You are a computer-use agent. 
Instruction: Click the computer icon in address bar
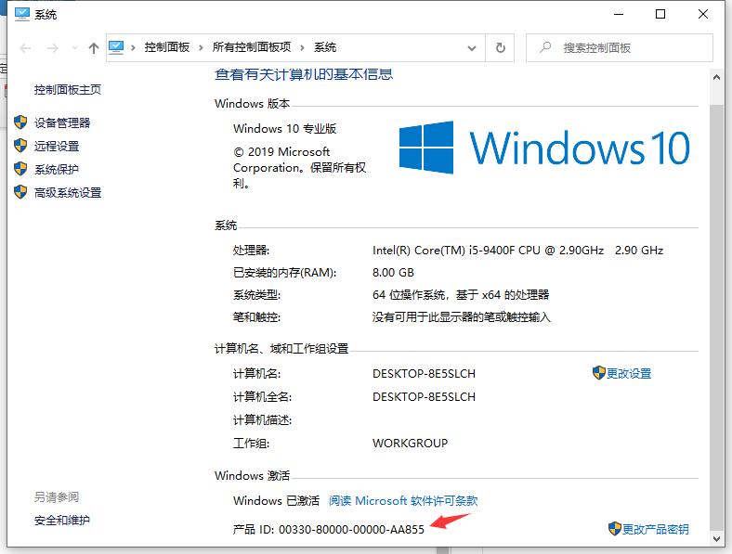[118, 47]
